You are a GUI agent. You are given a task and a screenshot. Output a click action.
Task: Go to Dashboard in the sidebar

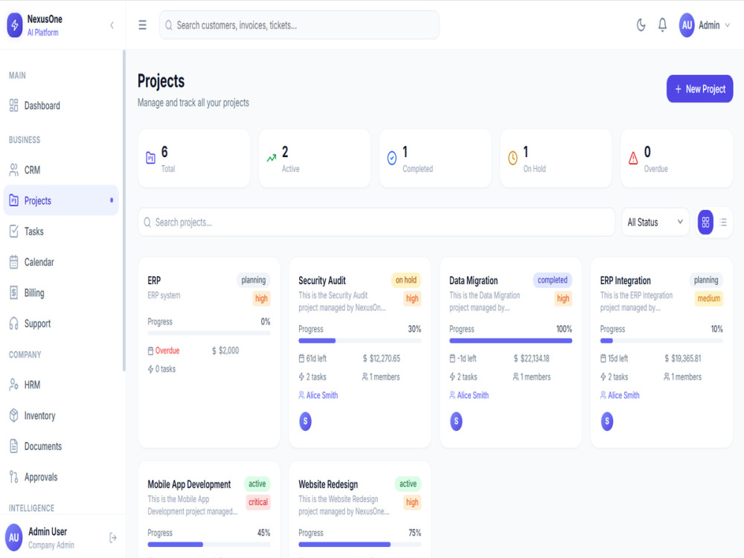tap(61, 106)
